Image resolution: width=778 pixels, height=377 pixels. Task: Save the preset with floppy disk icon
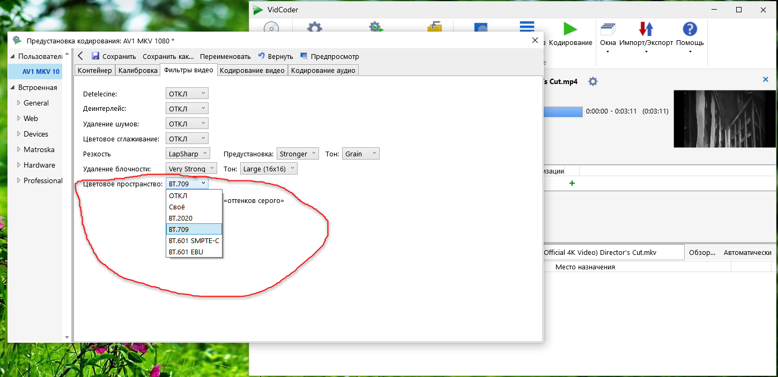95,56
